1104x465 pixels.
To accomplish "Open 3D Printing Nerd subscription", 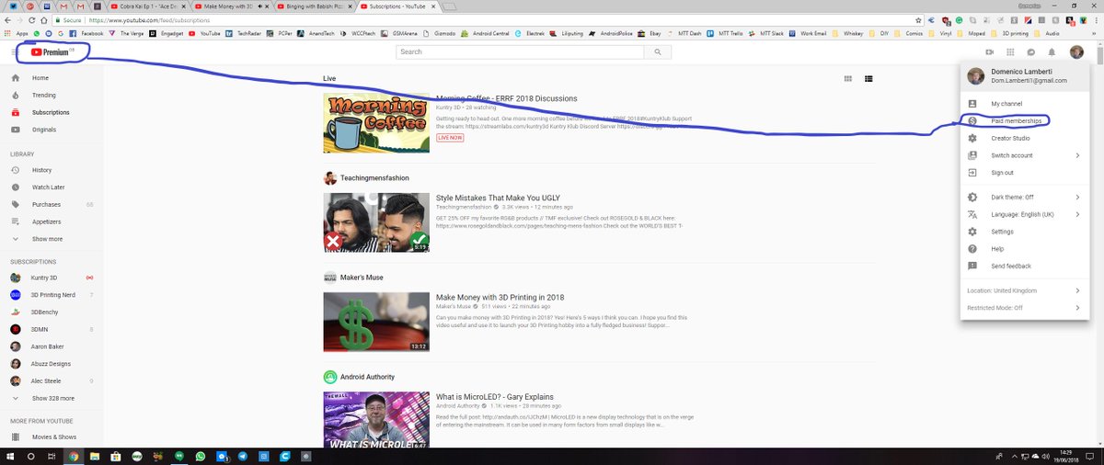I will click(52, 295).
